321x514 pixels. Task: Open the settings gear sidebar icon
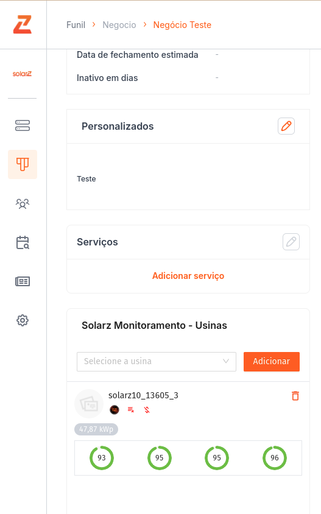pyautogui.click(x=23, y=320)
